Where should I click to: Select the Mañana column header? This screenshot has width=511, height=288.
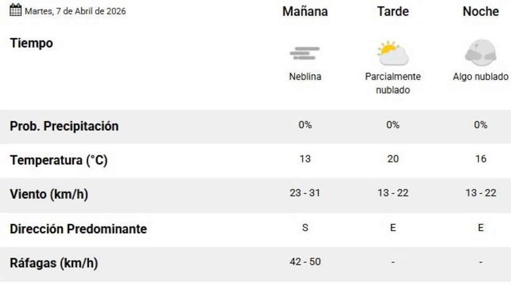305,11
